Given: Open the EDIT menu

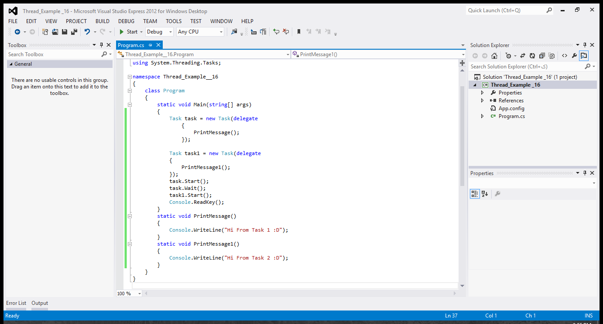Looking at the screenshot, I should tap(31, 21).
